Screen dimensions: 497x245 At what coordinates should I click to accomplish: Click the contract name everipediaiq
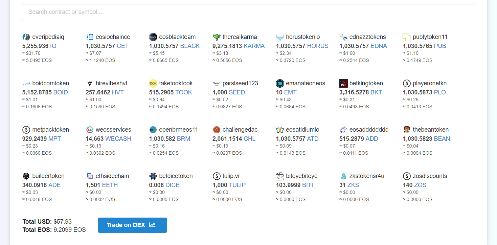(x=48, y=37)
